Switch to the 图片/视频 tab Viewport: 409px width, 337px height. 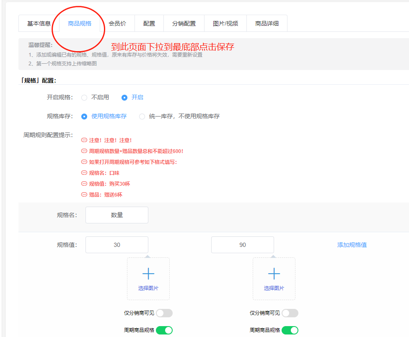pos(225,23)
